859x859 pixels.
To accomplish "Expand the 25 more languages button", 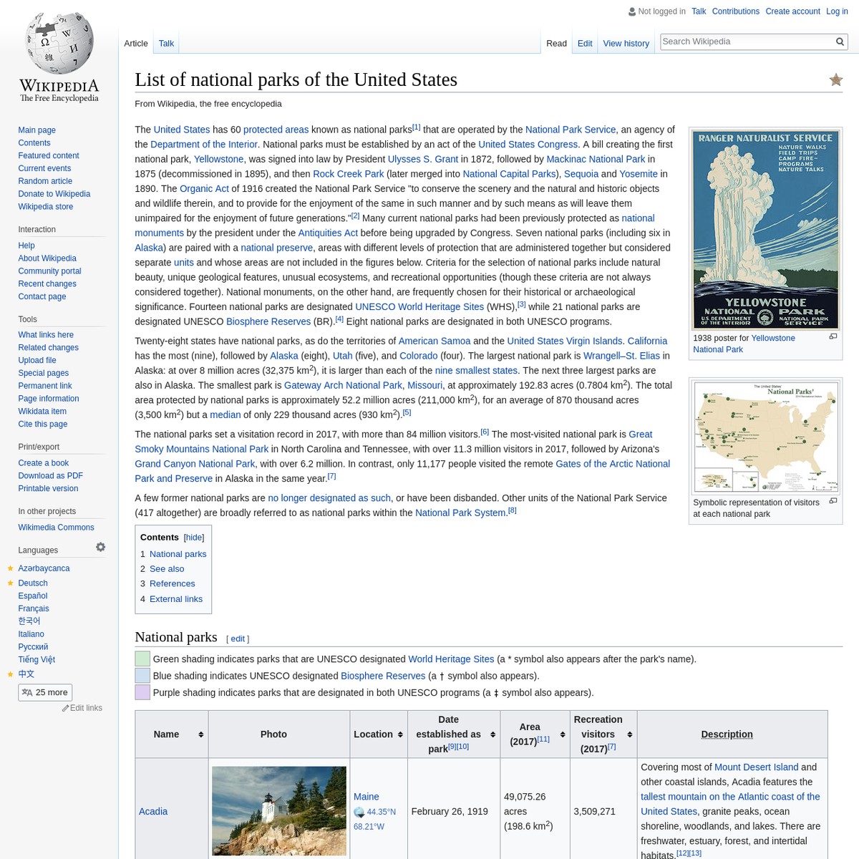I will (45, 692).
